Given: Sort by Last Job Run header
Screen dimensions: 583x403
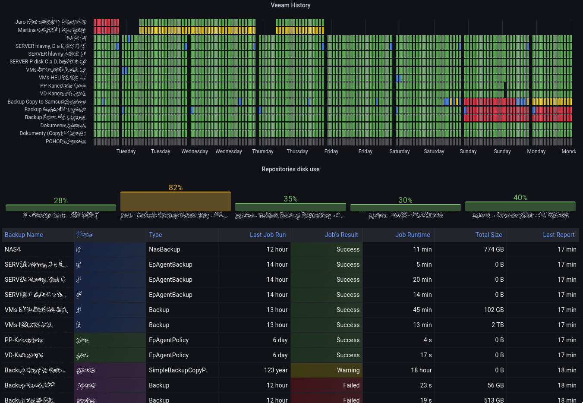Looking at the screenshot, I should point(268,235).
